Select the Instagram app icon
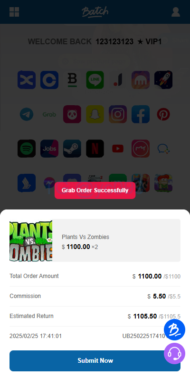 pos(118,114)
